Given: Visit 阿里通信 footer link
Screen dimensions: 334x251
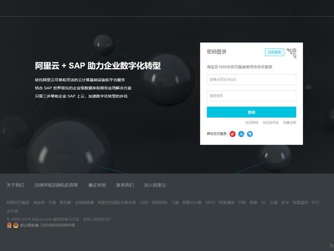Looking at the screenshot, I should tap(227, 203).
